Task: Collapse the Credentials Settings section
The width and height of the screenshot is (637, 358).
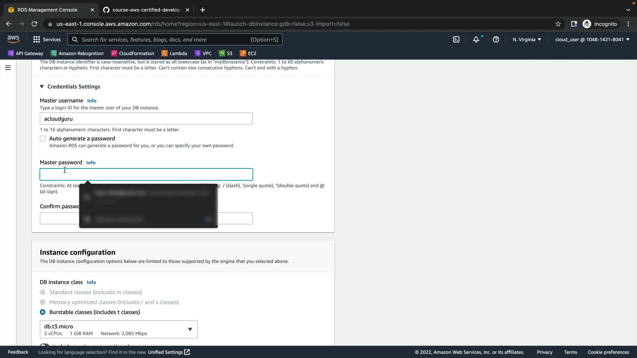Action: (42, 87)
